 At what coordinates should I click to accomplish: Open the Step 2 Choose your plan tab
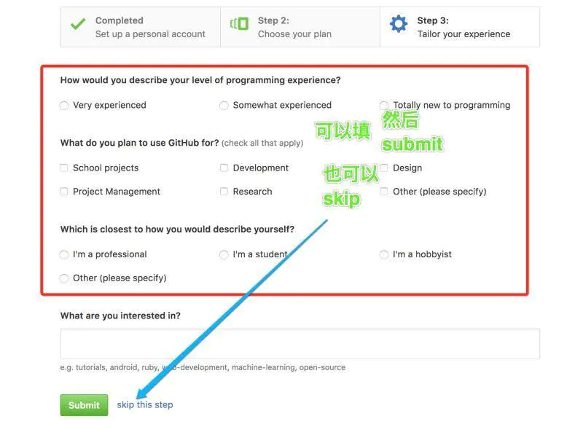(294, 27)
